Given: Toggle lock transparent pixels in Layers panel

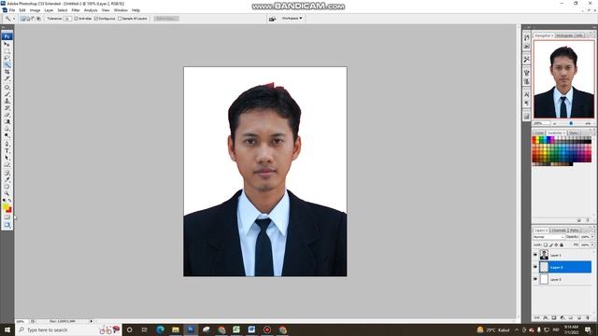Looking at the screenshot, I should coord(546,245).
